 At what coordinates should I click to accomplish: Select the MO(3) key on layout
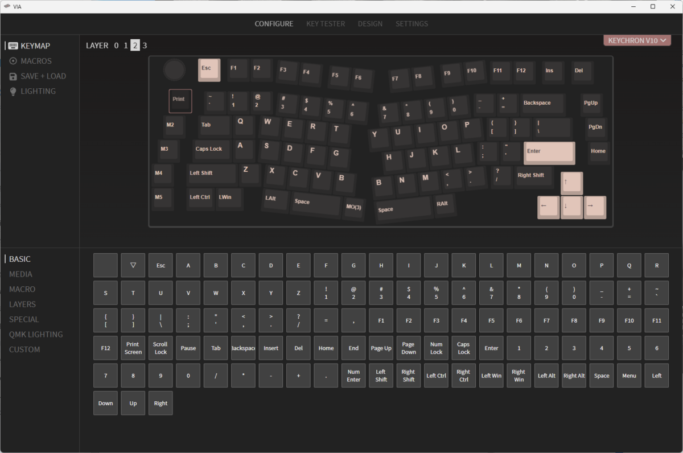coord(354,208)
